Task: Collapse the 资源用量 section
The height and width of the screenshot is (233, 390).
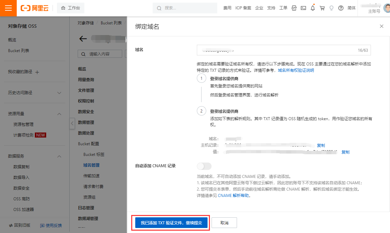Action: [59, 114]
